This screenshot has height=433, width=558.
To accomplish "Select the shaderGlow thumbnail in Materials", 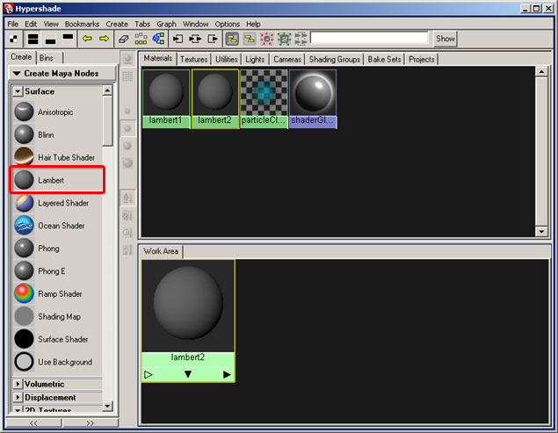I will [312, 97].
